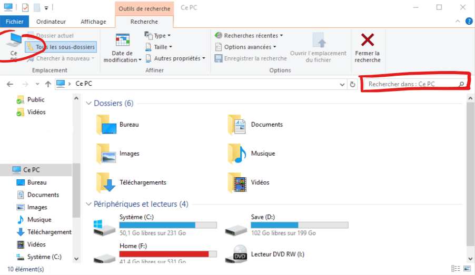Minimize the ribbon chevron

pos(458,21)
